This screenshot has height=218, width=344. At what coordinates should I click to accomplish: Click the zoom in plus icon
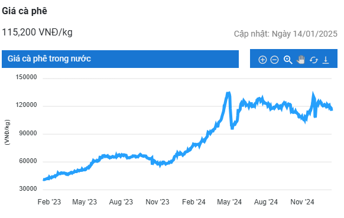262,60
